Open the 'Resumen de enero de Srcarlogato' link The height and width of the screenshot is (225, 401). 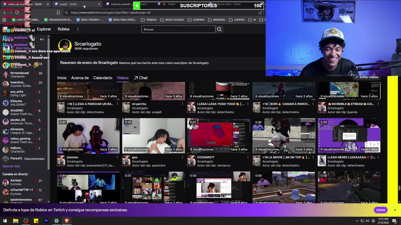[89, 62]
